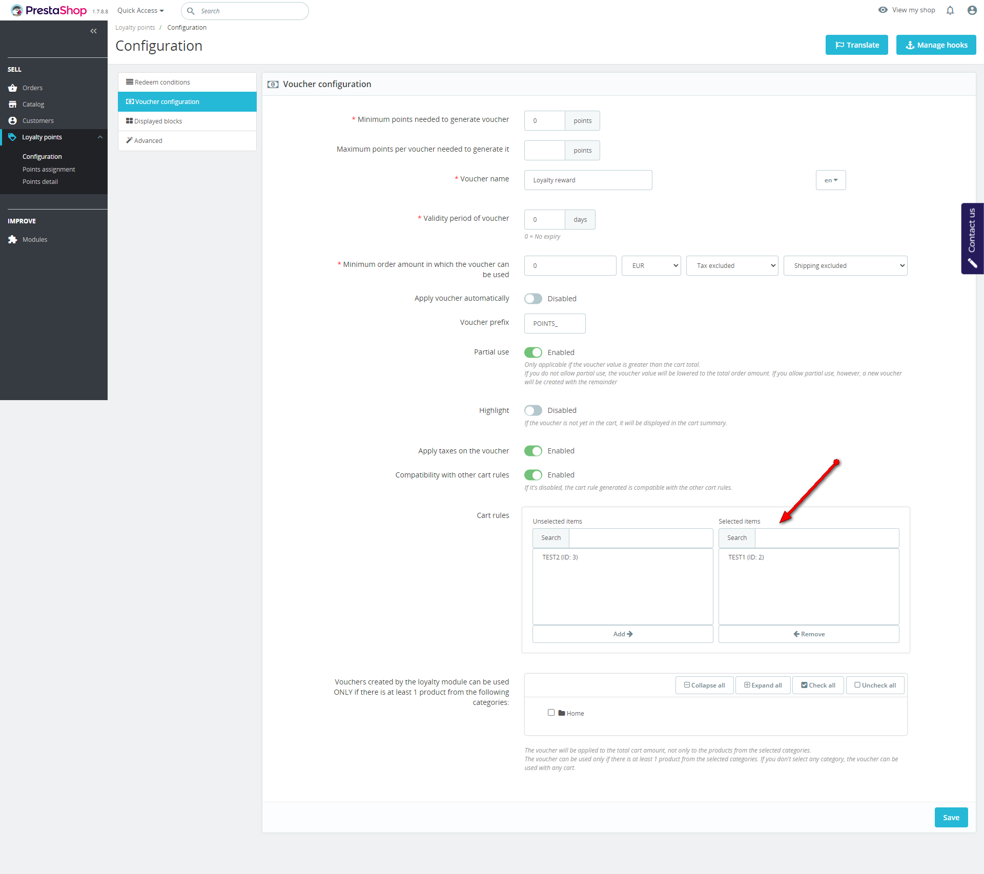Click the View my shop eye icon
Viewport: 984px width, 874px height.
(883, 10)
